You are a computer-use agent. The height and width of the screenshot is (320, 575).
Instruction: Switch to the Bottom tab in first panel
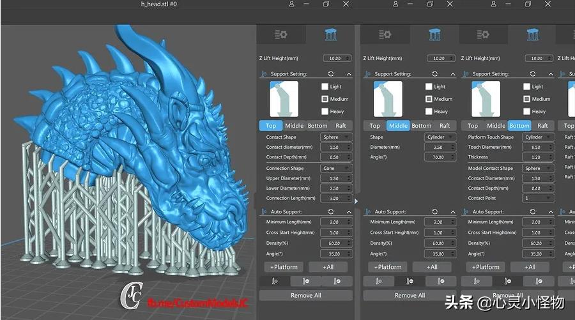pos(318,126)
